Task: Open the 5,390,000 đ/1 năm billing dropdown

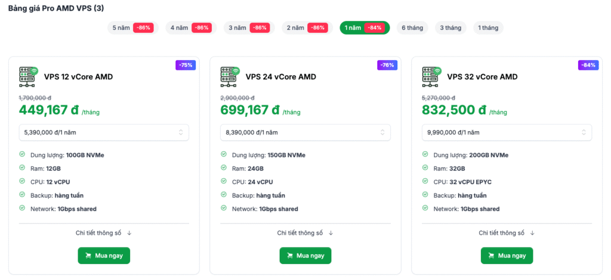Action: click(x=104, y=132)
